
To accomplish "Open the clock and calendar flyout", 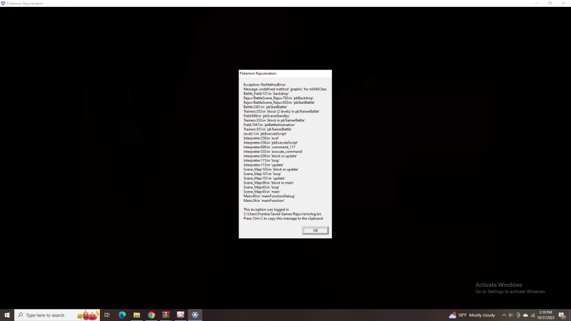I will (x=546, y=315).
